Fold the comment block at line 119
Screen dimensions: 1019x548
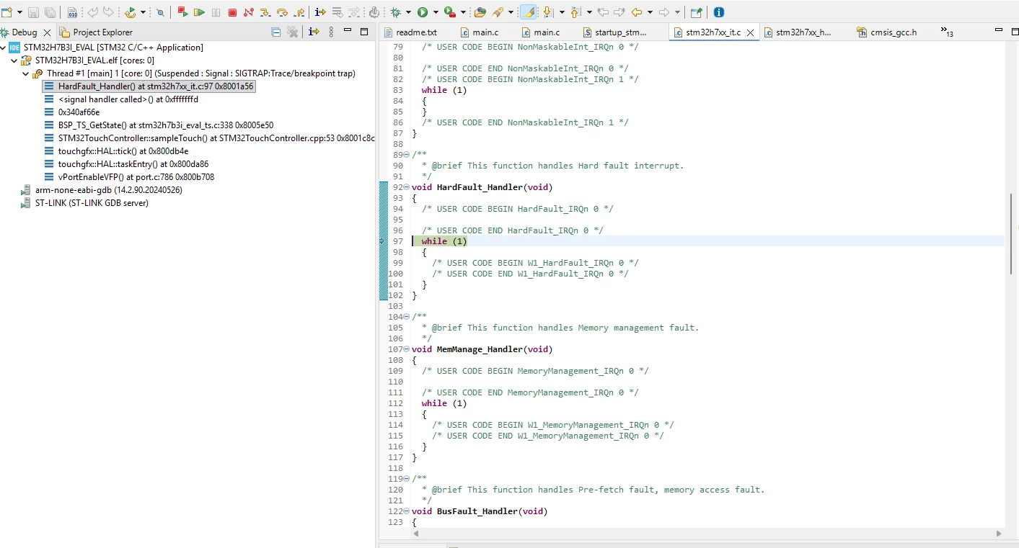tap(406, 479)
